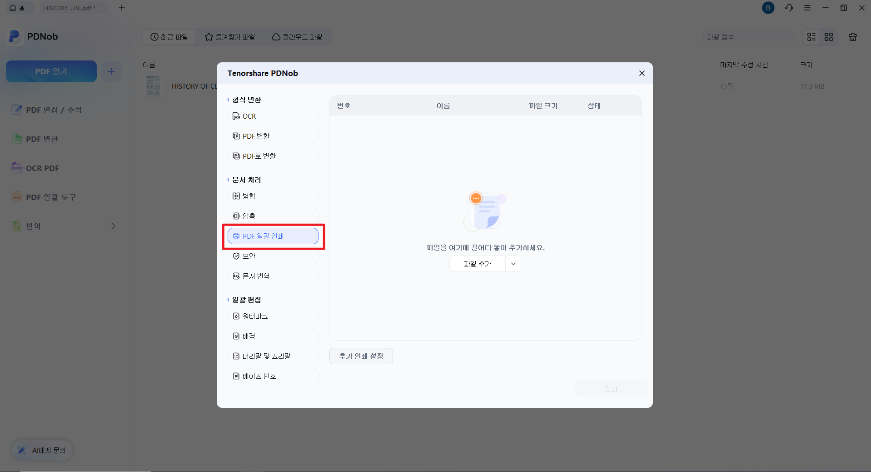Screen dimensions: 871x472
Task: Click the 크기 column header in file list
Action: click(806, 65)
